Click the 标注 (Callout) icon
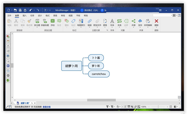 pyautogui.click(x=59, y=21)
